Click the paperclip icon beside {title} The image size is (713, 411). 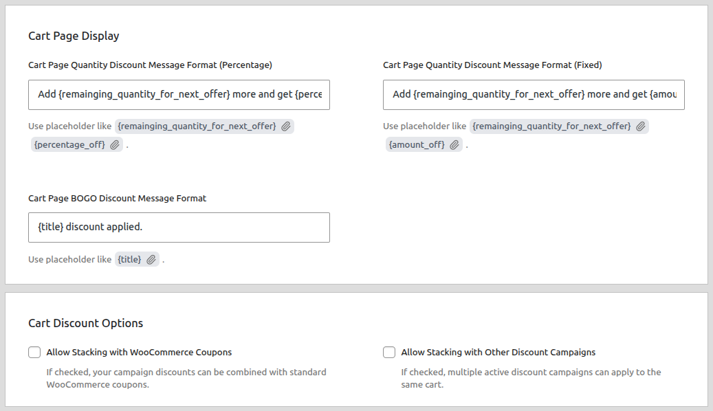(x=153, y=259)
